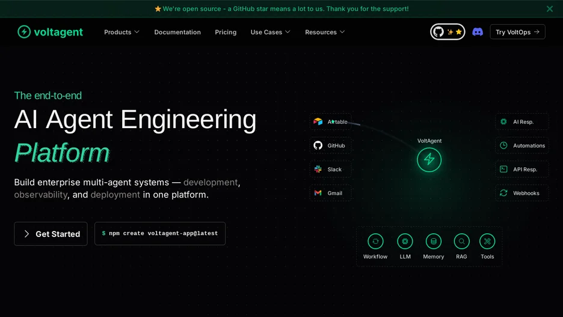Click the GitHub integration icon in diagram
Screen dimensions: 563x317
tap(318, 146)
